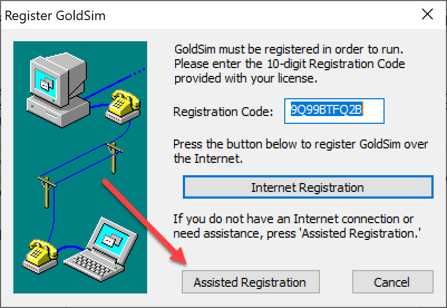447x308 pixels.
Task: Focus the Registration Code input field
Action: point(334,111)
